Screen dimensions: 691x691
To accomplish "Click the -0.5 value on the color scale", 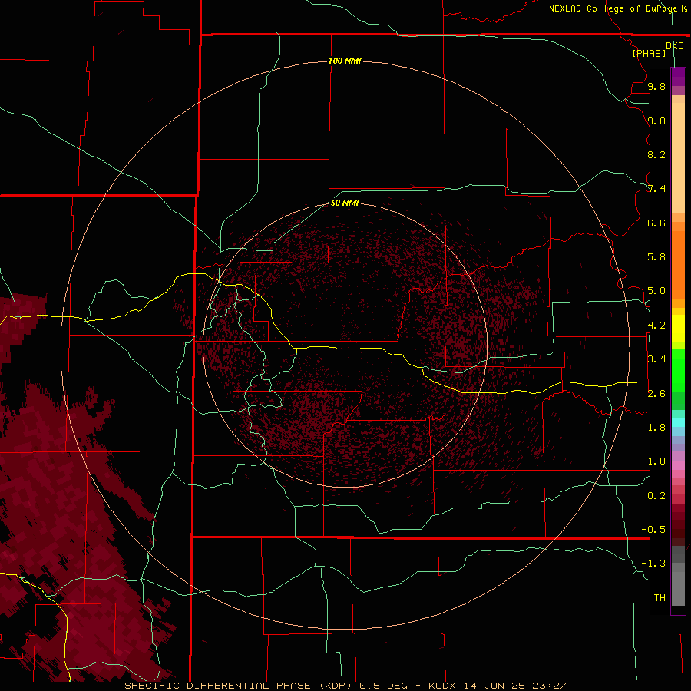I will click(x=653, y=530).
